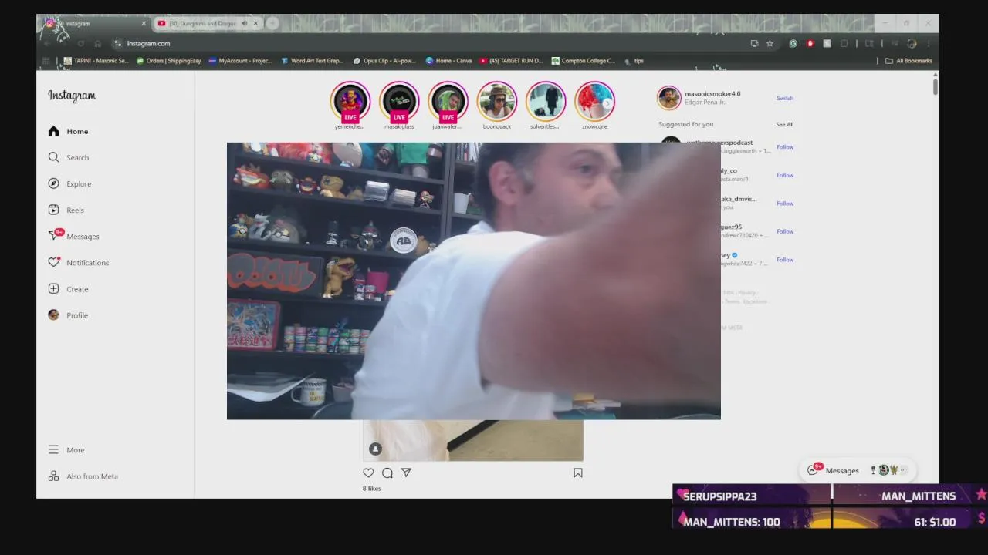Open the Chrome profile avatar
988x555 pixels.
pos(912,43)
